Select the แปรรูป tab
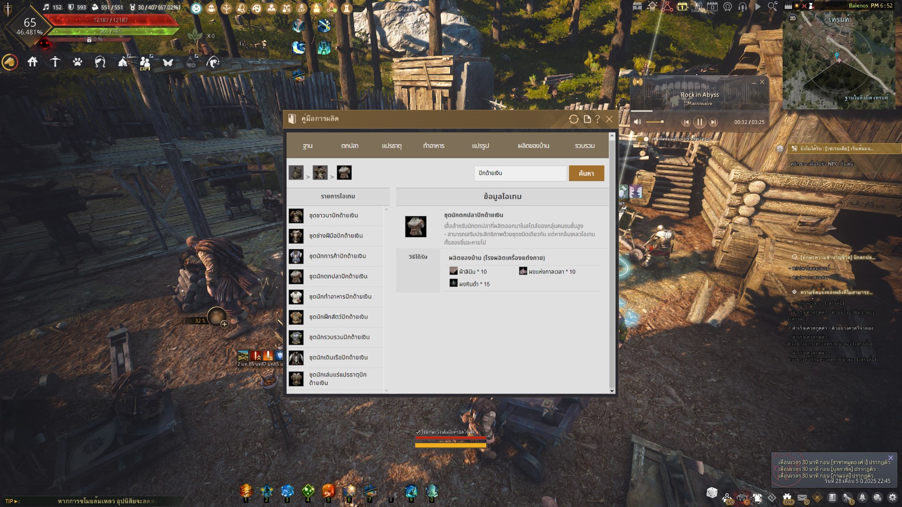This screenshot has height=507, width=902. (x=481, y=146)
